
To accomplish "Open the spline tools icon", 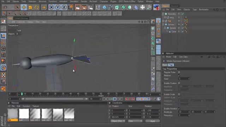I will coord(111,7).
